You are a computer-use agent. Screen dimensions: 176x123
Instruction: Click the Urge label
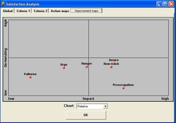pos(64,65)
